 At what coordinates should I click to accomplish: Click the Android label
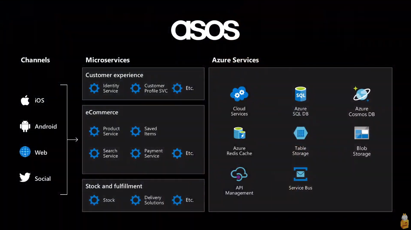point(46,127)
